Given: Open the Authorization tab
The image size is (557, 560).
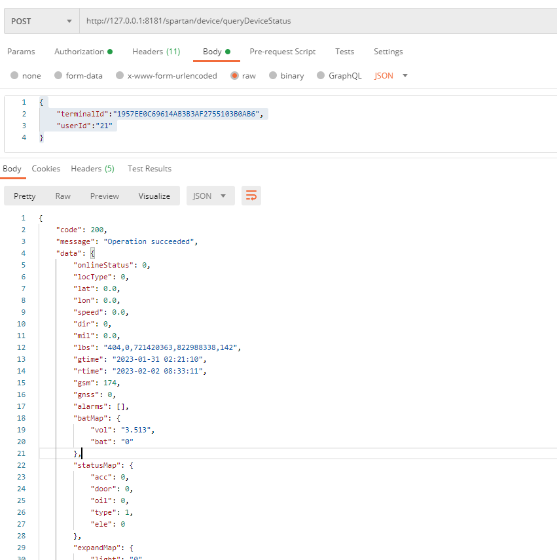Looking at the screenshot, I should (x=82, y=52).
